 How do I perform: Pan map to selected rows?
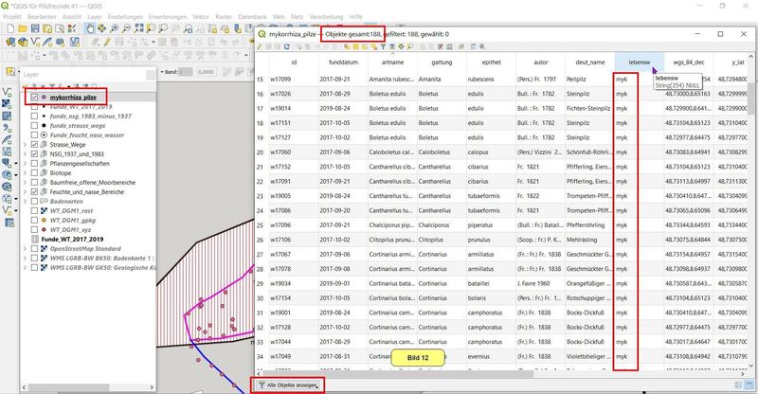[401, 46]
